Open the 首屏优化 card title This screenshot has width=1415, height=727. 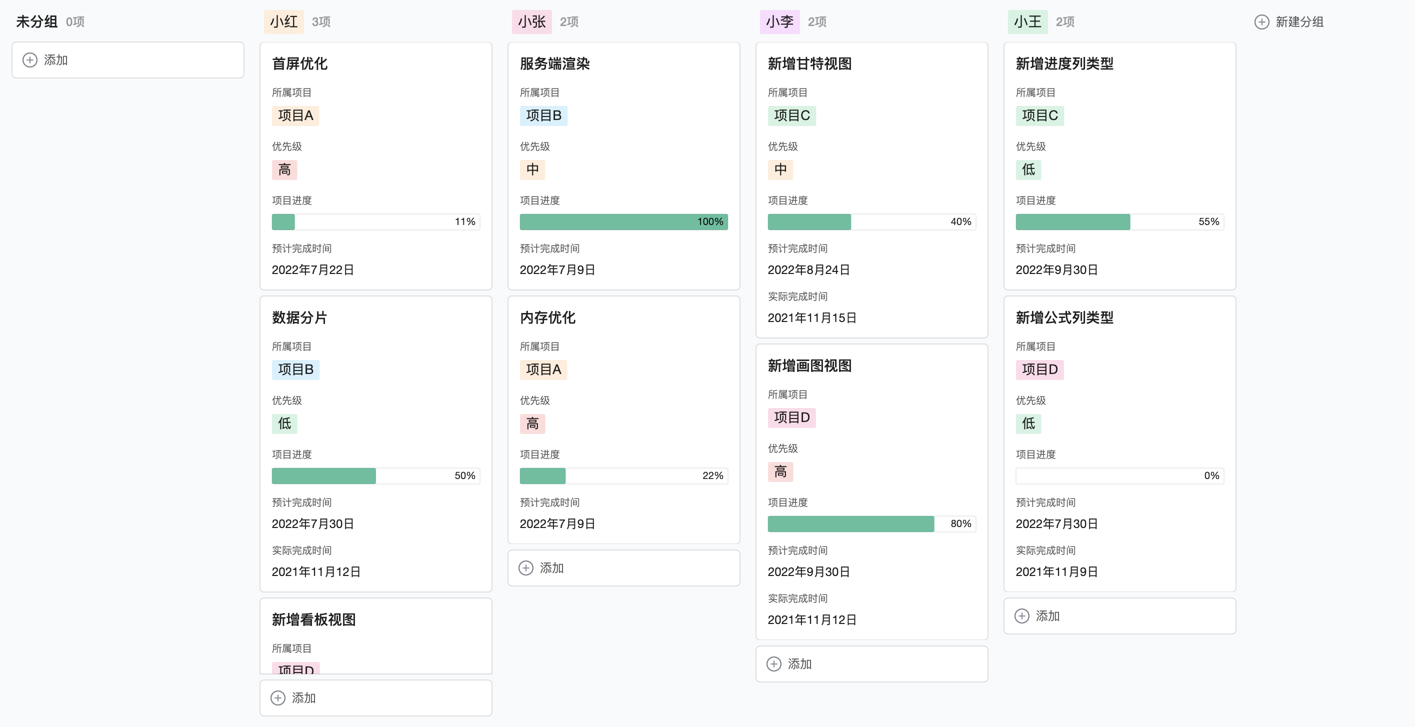coord(300,63)
